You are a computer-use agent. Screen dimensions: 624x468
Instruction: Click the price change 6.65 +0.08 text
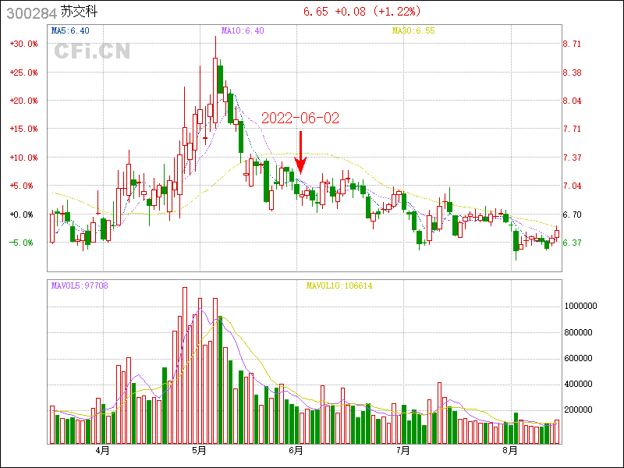tap(337, 12)
